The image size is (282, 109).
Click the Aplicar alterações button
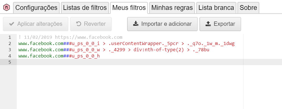pyautogui.click(x=35, y=24)
